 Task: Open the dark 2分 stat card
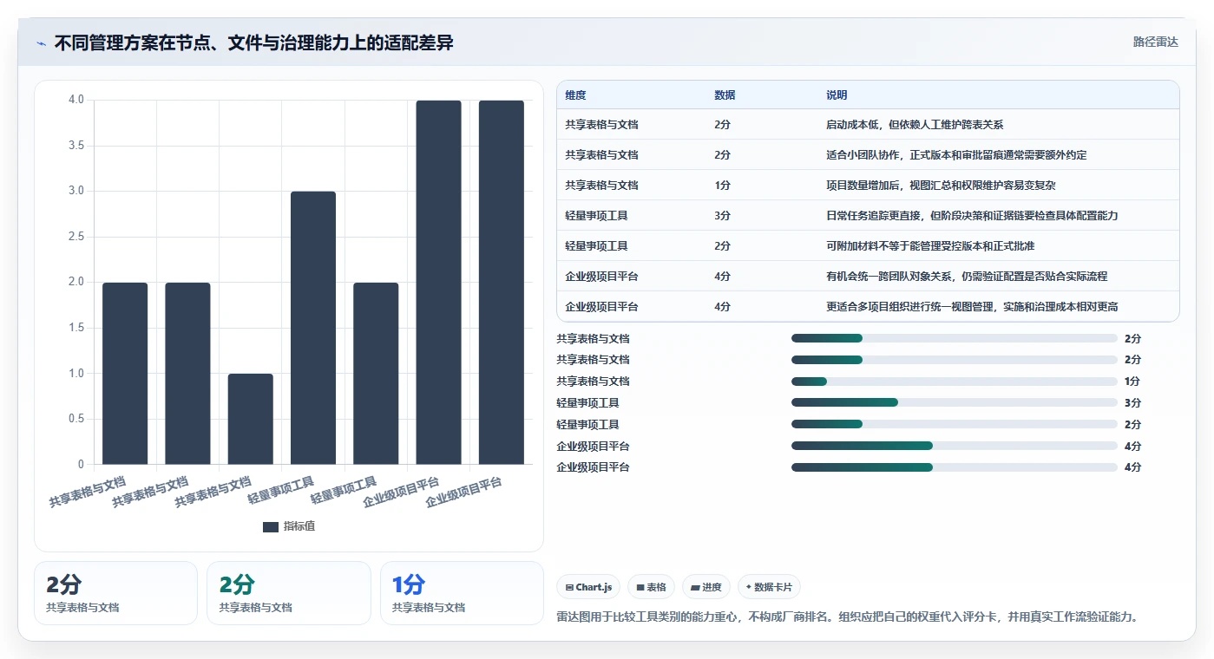tap(116, 593)
